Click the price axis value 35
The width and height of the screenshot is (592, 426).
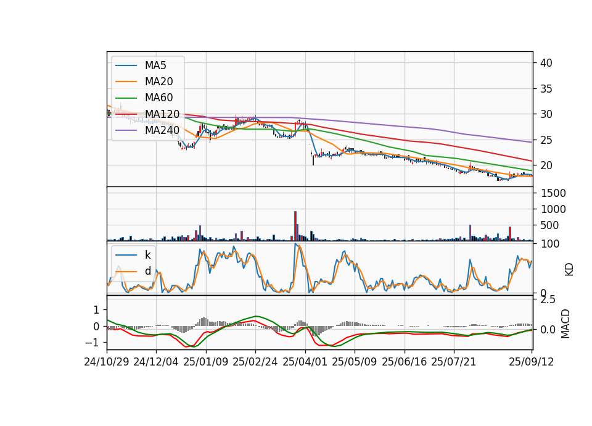[x=546, y=89]
